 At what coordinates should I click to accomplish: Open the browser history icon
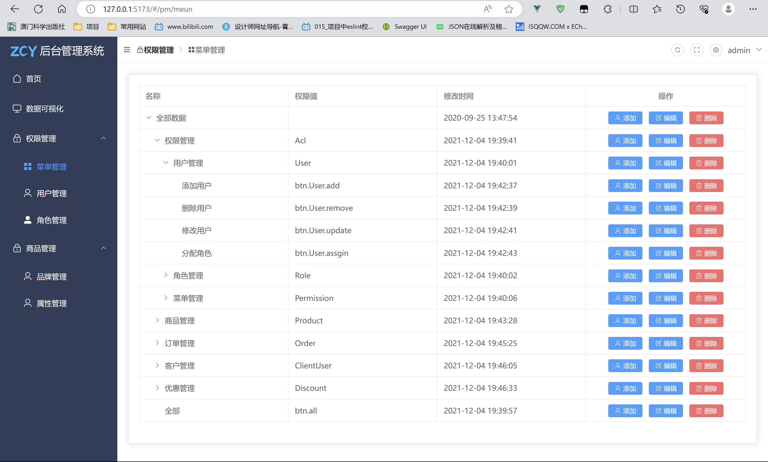[681, 9]
